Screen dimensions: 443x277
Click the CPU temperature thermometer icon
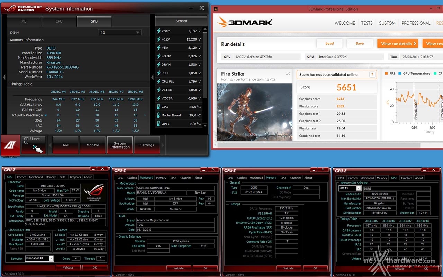click(159, 107)
